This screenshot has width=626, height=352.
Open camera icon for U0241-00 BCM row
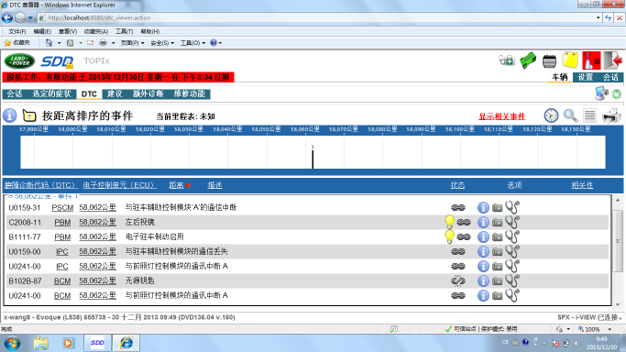(497, 296)
